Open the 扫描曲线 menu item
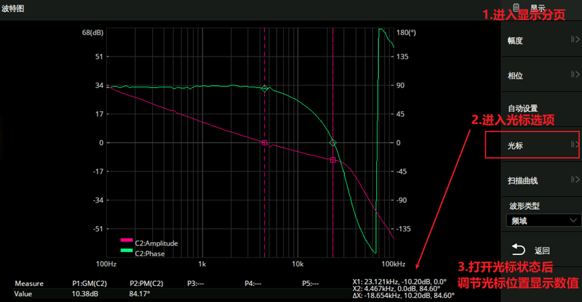The width and height of the screenshot is (582, 302). coord(532,180)
